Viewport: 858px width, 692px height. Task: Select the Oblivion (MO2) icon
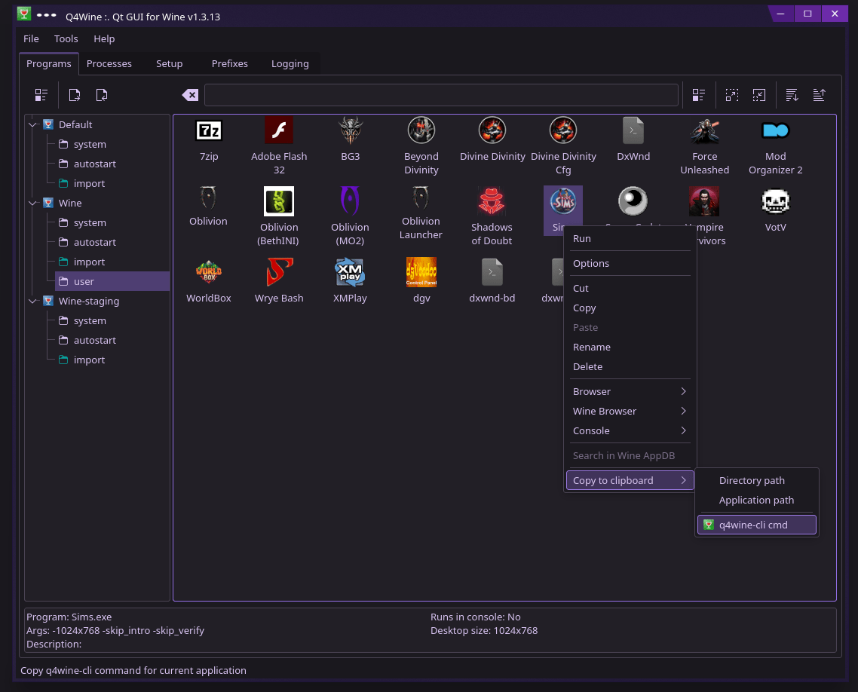[x=350, y=201]
